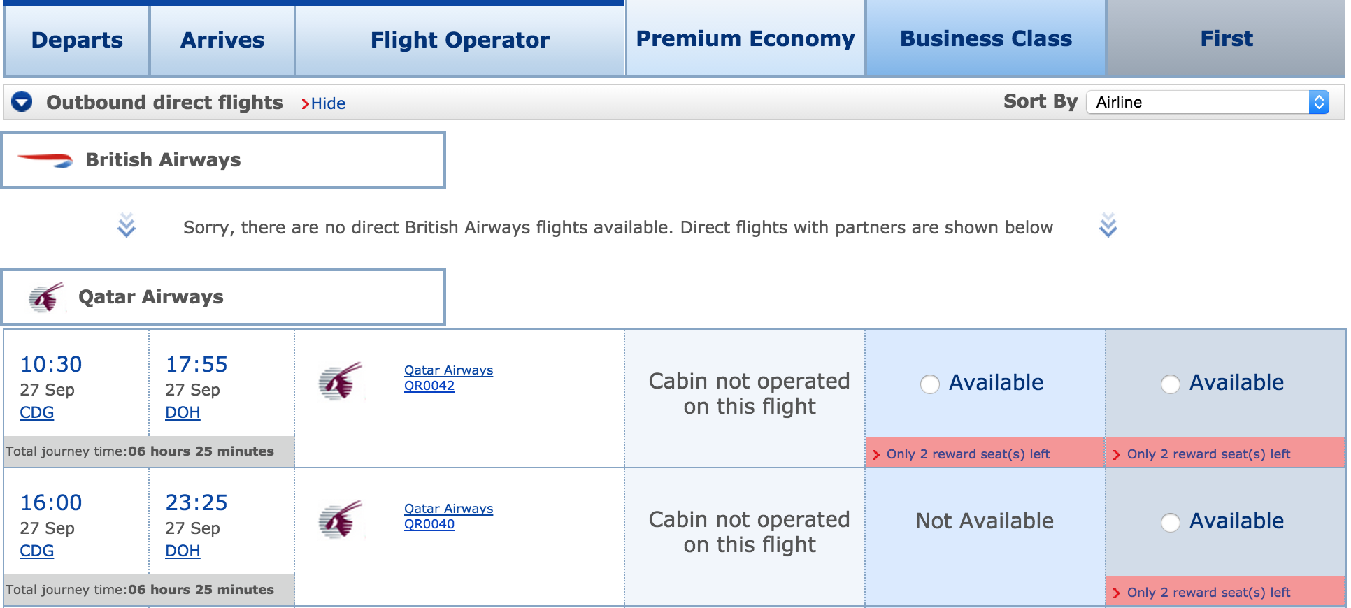
Task: Click right double-chevron beside Sorry message
Action: 1108,226
